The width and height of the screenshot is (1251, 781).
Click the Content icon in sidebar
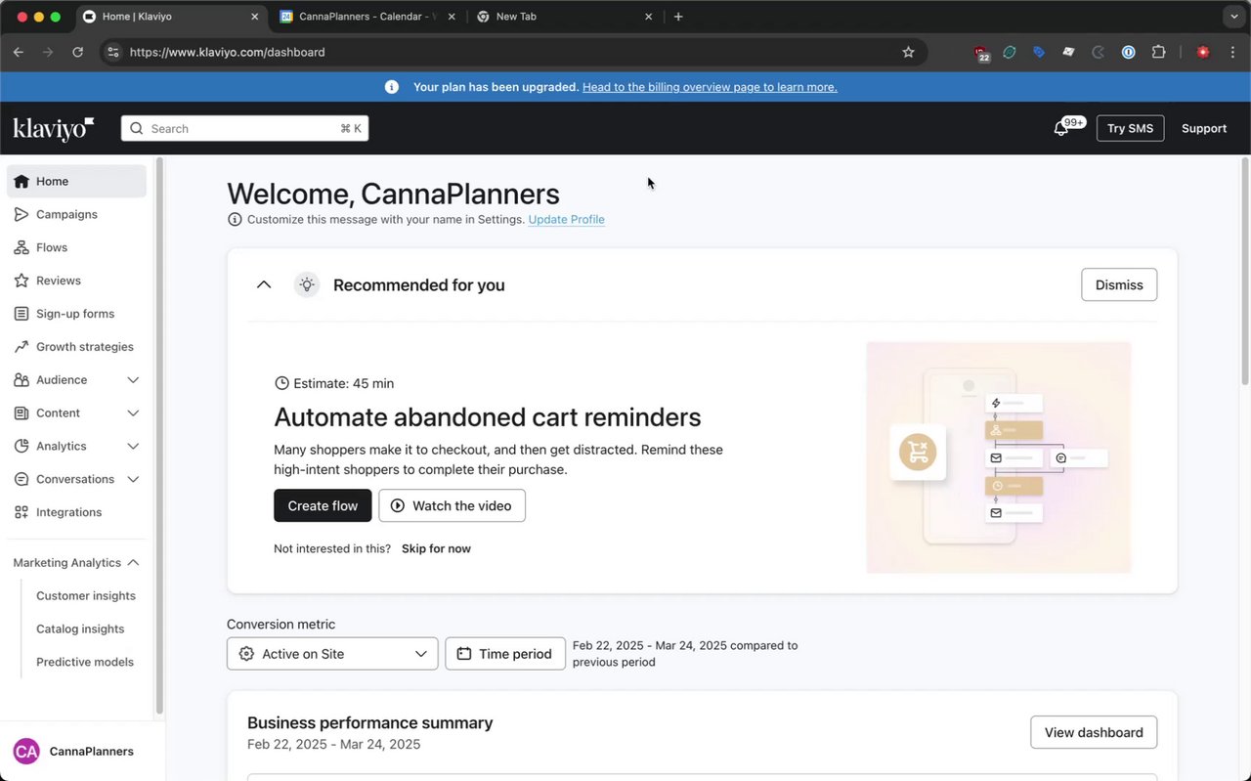point(22,413)
